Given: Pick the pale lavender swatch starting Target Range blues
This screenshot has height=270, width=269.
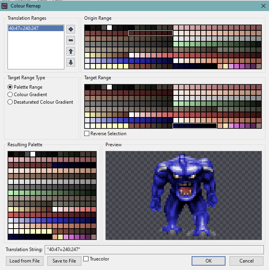Looking at the screenshot, I should 87,120.
